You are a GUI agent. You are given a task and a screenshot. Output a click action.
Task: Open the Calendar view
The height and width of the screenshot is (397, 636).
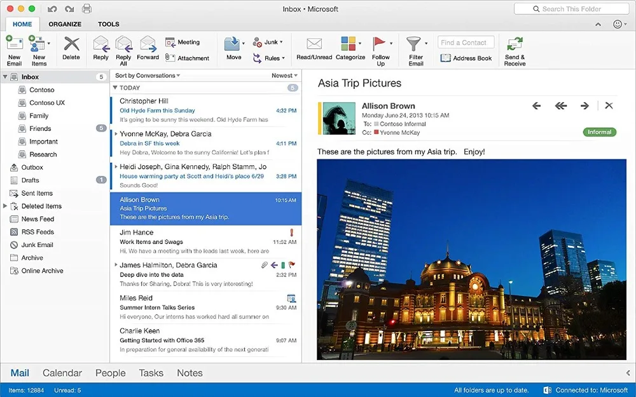62,373
